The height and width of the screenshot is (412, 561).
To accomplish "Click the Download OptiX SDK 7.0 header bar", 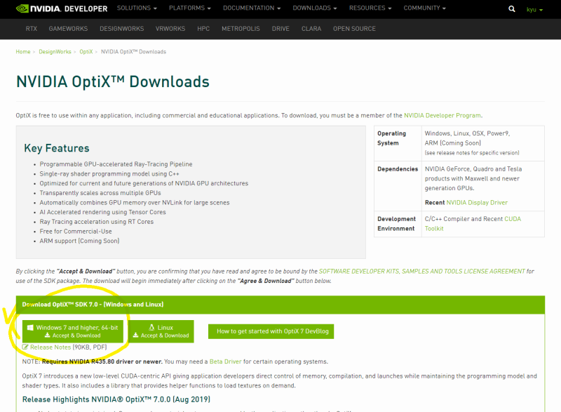I will click(280, 305).
